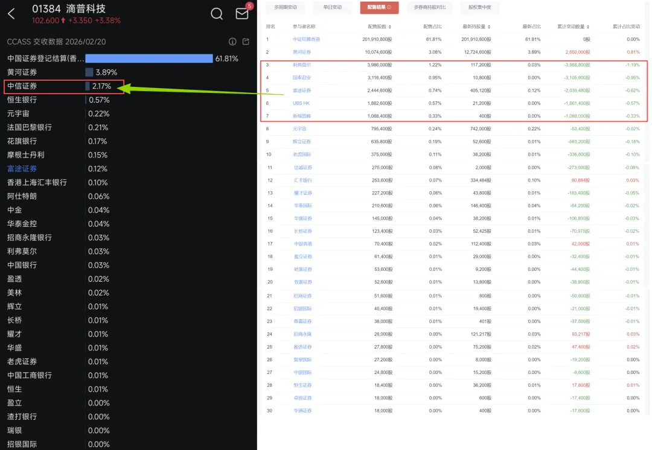
Task: Click the stock price 102.600
Action: [x=46, y=21]
